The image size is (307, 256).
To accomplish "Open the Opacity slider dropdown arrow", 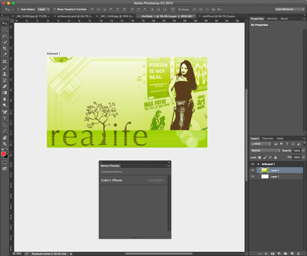I will click(303, 151).
